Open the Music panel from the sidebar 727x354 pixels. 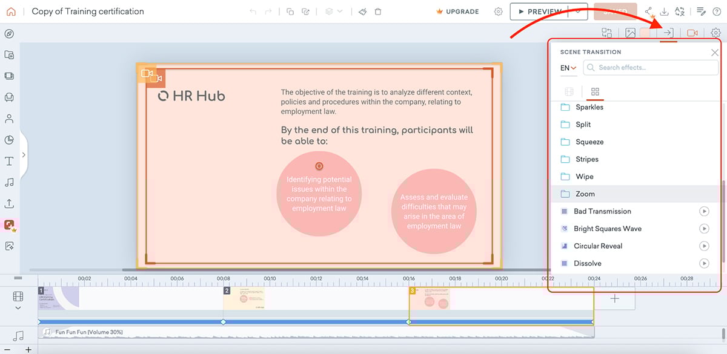click(x=9, y=182)
